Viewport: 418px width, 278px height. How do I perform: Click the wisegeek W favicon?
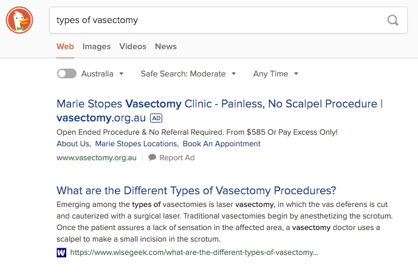[61, 253]
